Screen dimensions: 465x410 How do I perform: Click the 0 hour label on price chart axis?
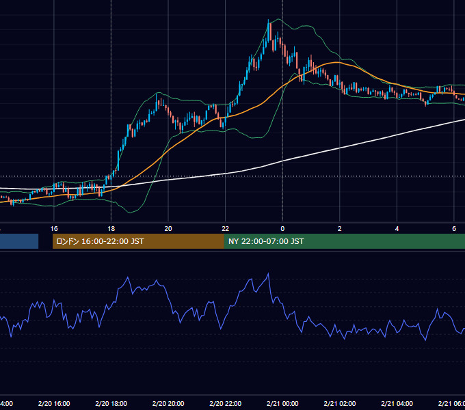coord(282,229)
